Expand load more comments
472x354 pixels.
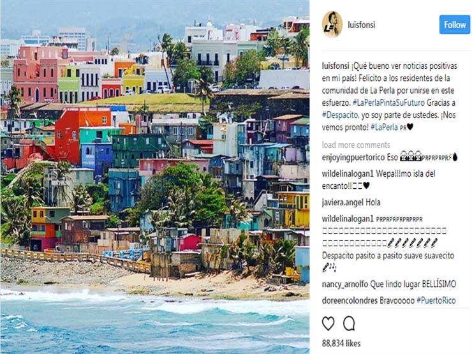(x=356, y=145)
